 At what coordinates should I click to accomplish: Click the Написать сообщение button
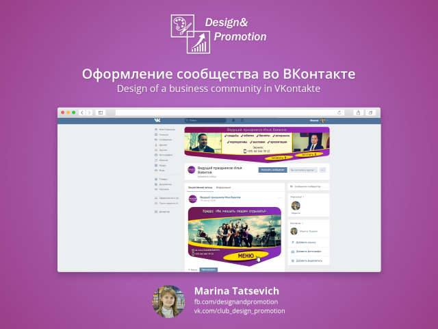coord(272,170)
